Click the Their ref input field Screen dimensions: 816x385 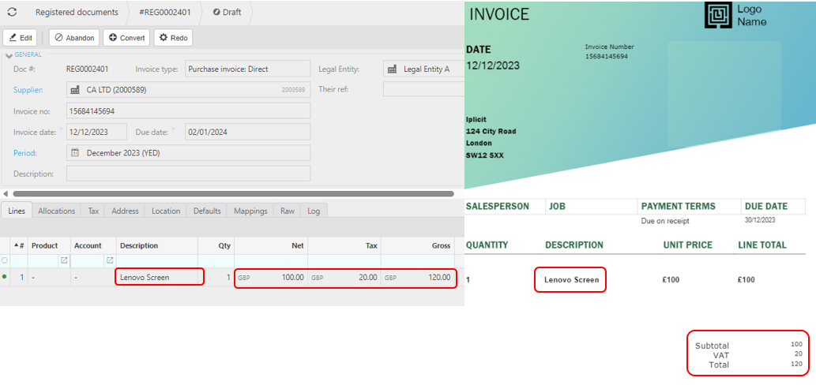423,89
